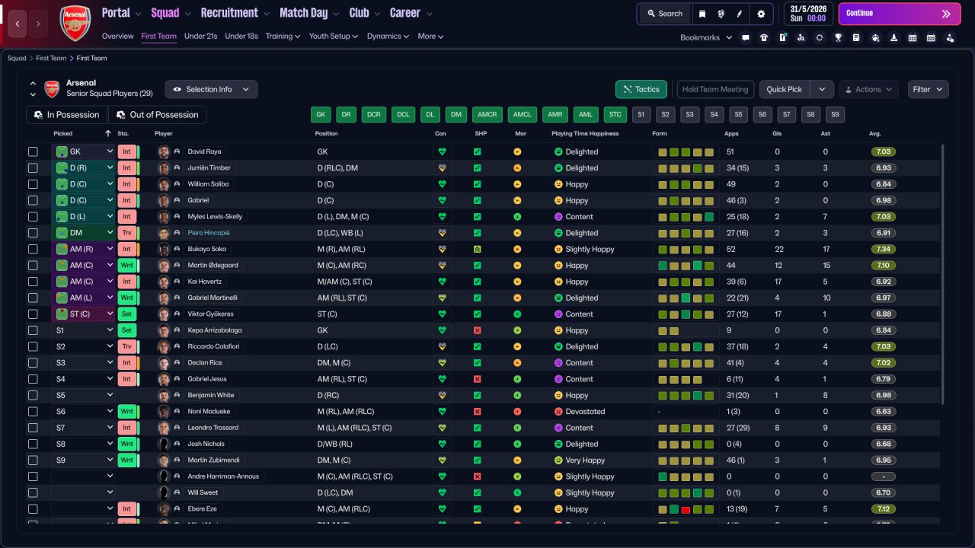
Task: Click the shirt icon in bookmarks bar
Action: [x=764, y=37]
